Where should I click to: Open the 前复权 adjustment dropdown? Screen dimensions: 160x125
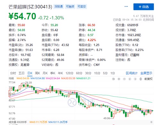[x=148, y=79]
